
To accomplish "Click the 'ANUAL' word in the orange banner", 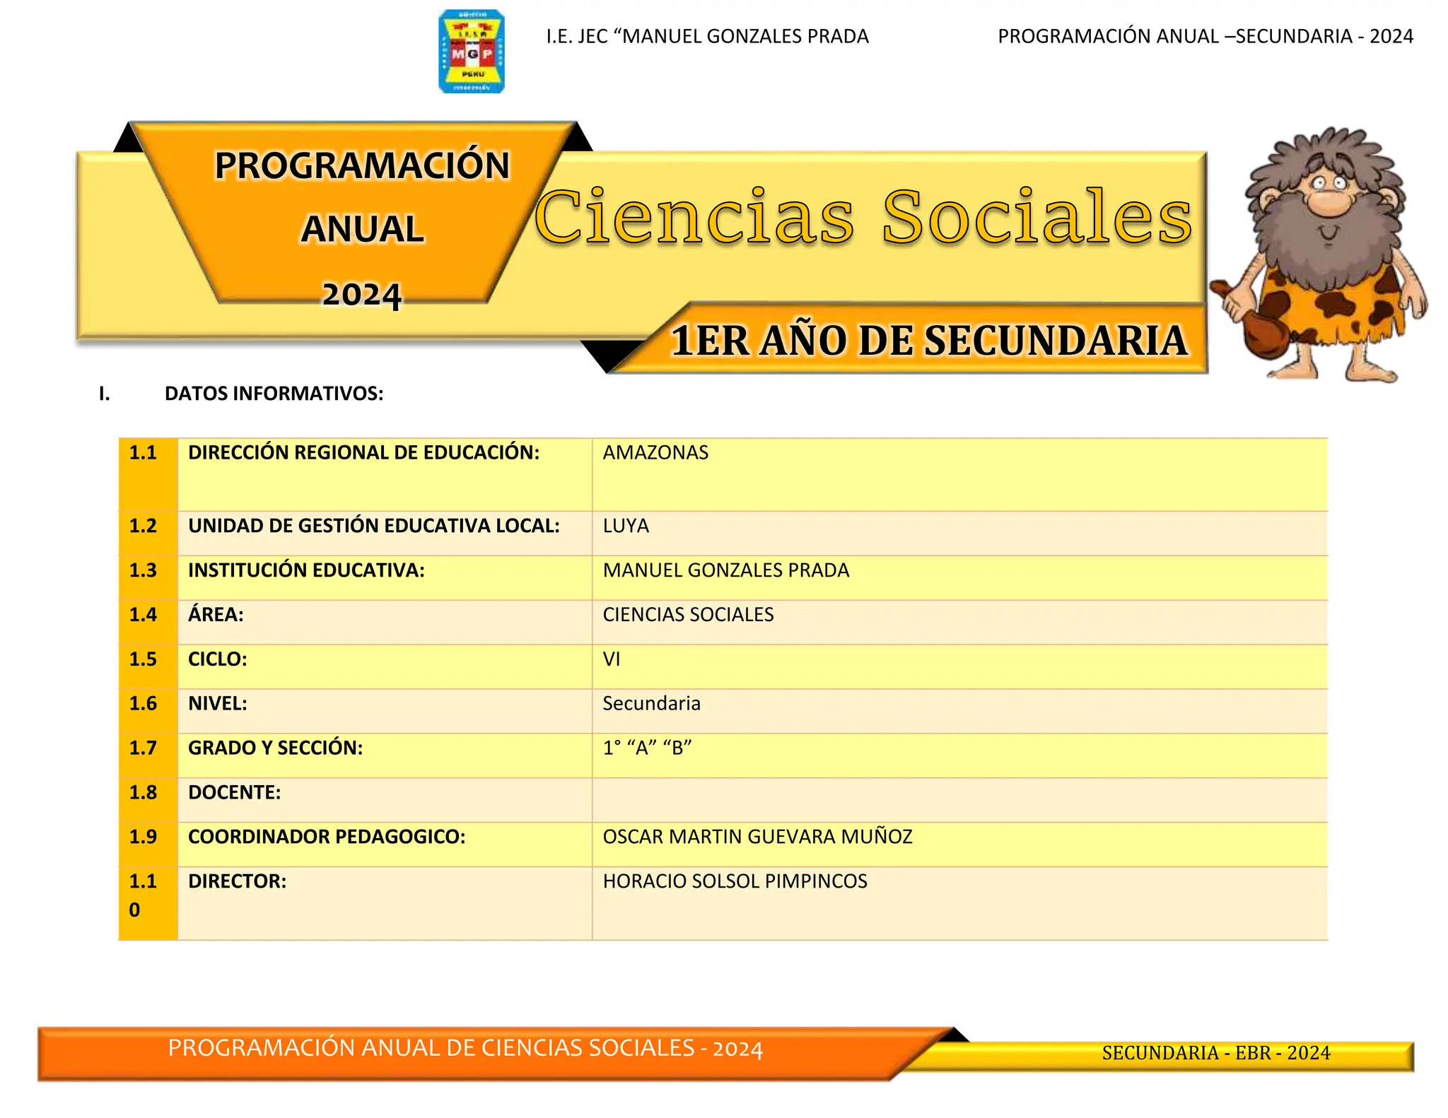I will click(362, 229).
